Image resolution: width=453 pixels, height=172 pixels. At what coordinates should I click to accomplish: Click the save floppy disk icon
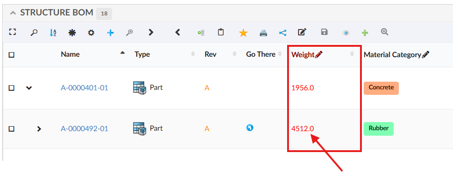pos(324,32)
